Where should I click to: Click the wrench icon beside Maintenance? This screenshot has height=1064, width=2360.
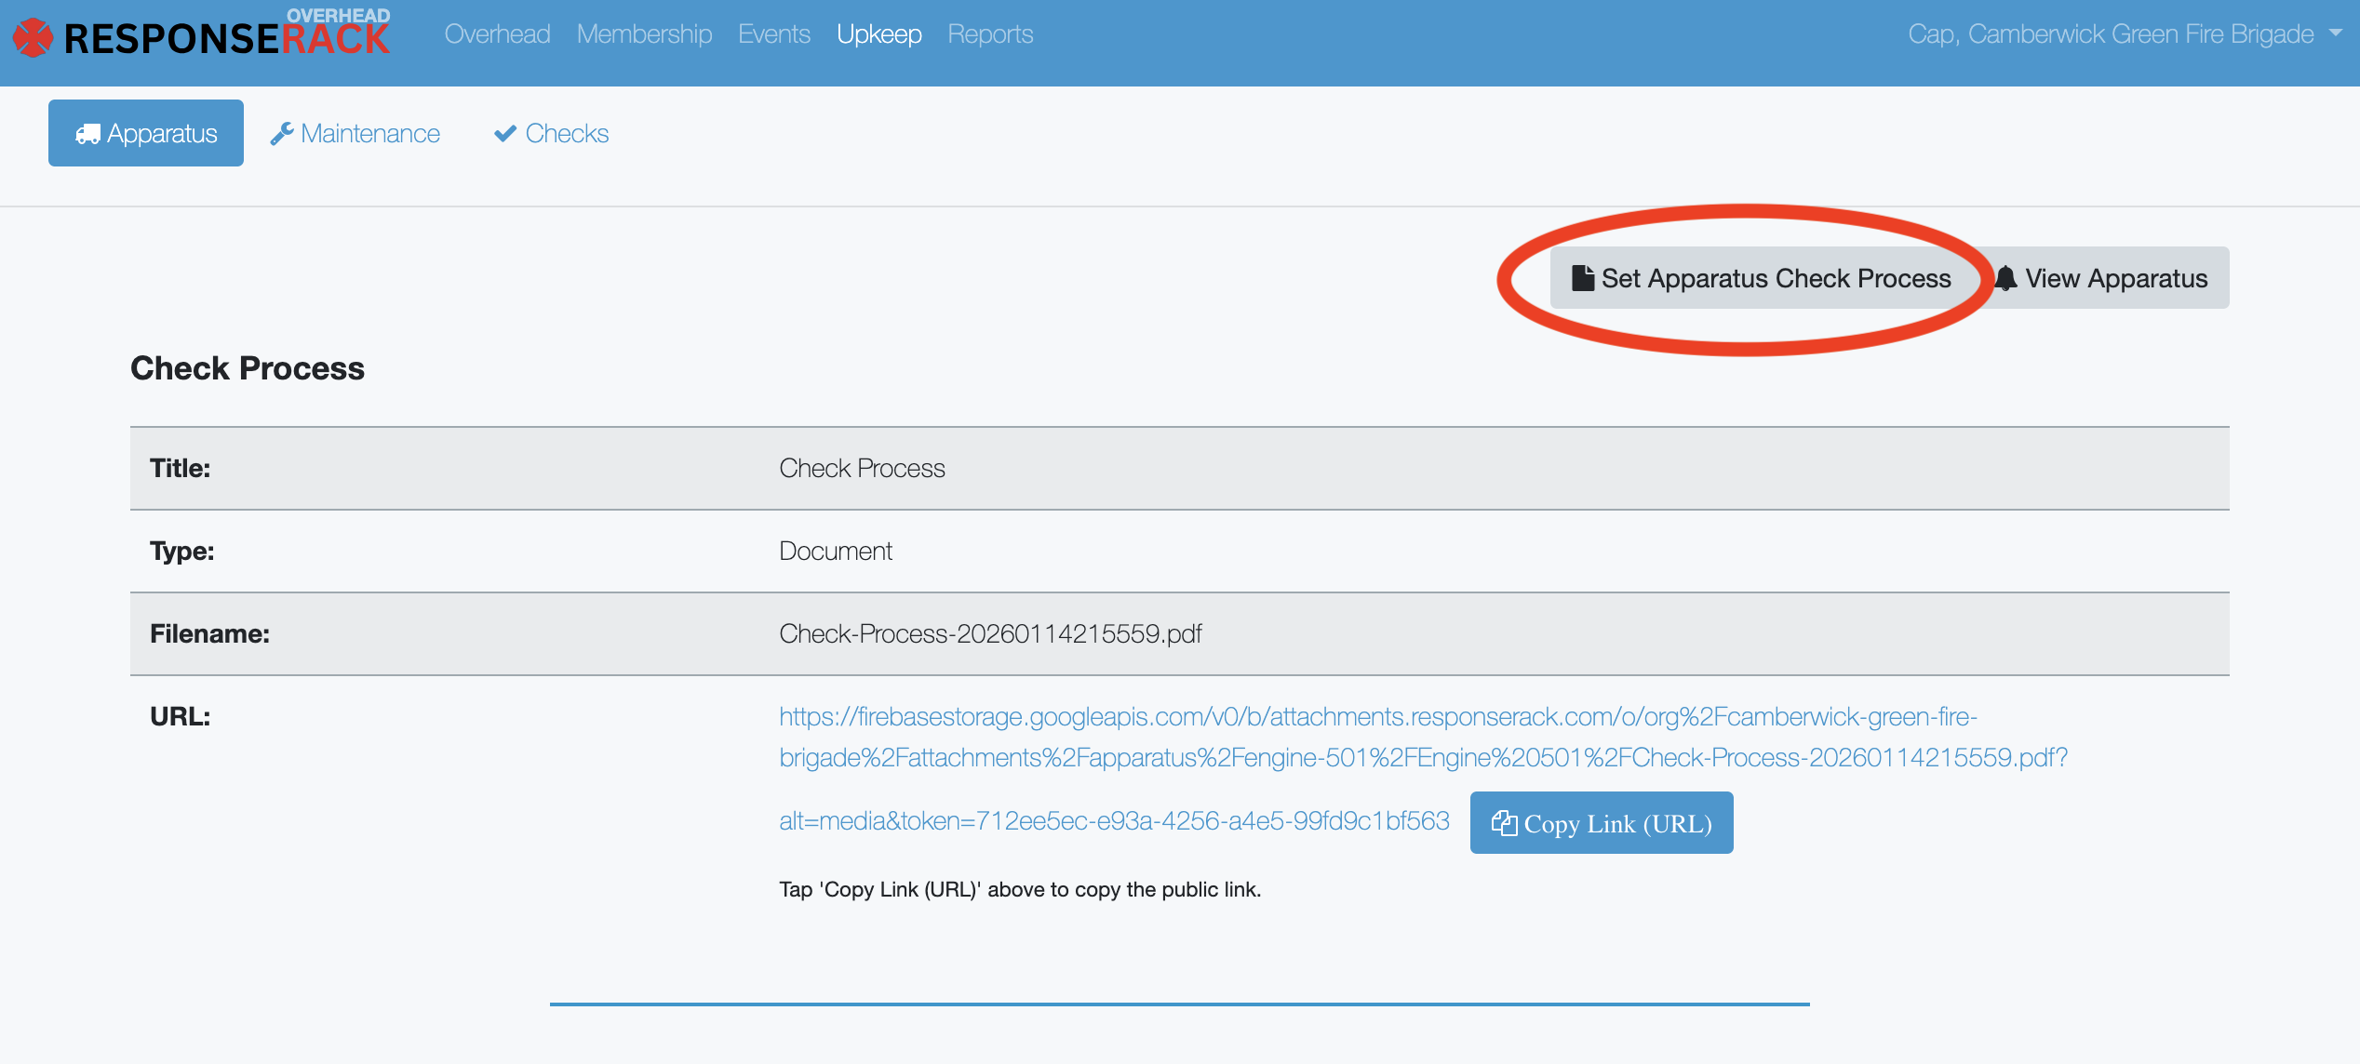(281, 135)
